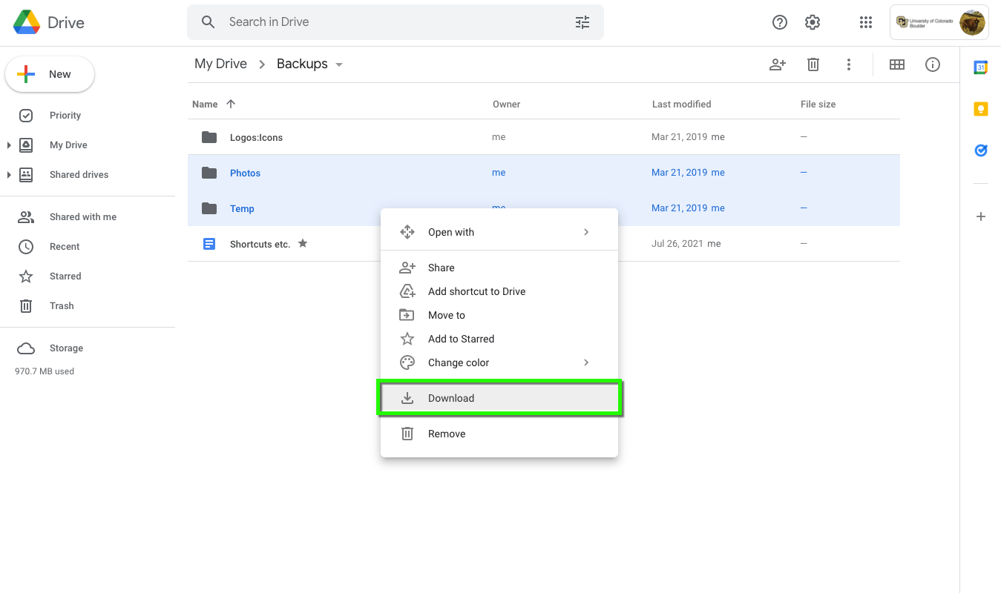Screen dimensions: 1001x593
Task: Expand the Open with submenu
Action: [x=499, y=231]
